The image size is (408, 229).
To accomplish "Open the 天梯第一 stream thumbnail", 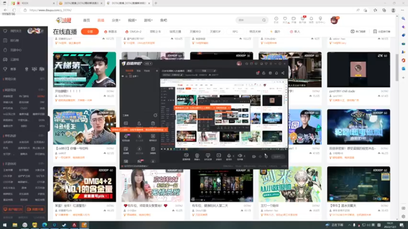I will tap(84, 70).
